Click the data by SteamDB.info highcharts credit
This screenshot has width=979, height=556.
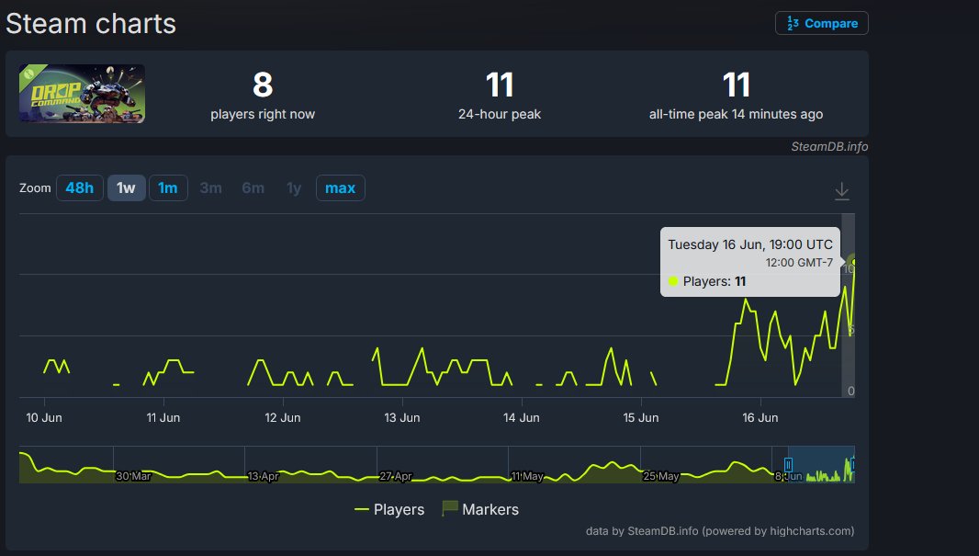720,531
